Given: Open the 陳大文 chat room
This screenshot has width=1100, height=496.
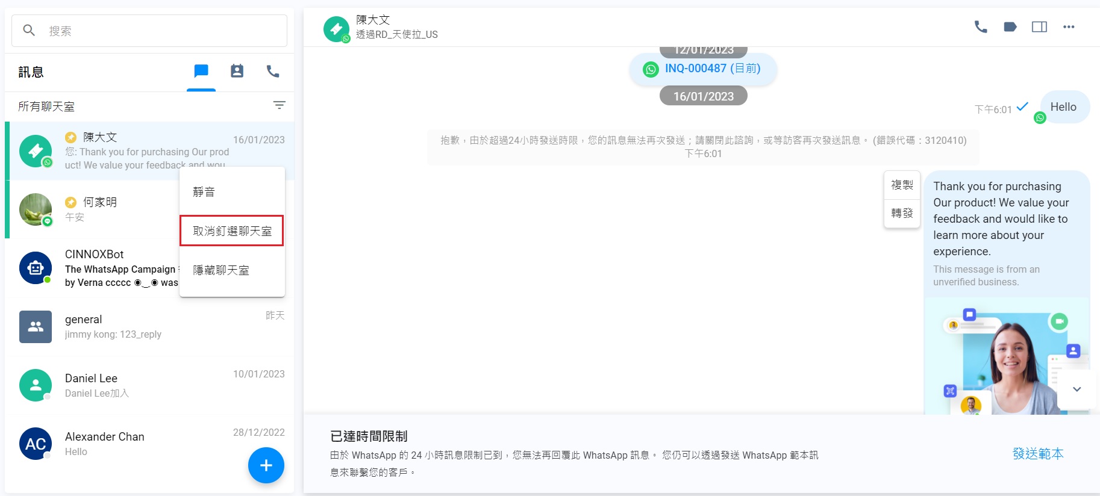Looking at the screenshot, I should point(149,150).
